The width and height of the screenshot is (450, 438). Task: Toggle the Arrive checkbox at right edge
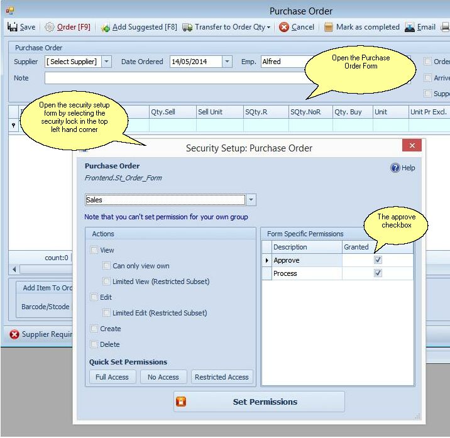point(427,78)
